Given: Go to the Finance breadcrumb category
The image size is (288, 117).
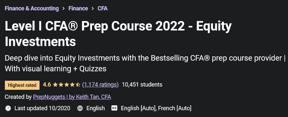Looking at the screenshot, I should pyautogui.click(x=78, y=8).
